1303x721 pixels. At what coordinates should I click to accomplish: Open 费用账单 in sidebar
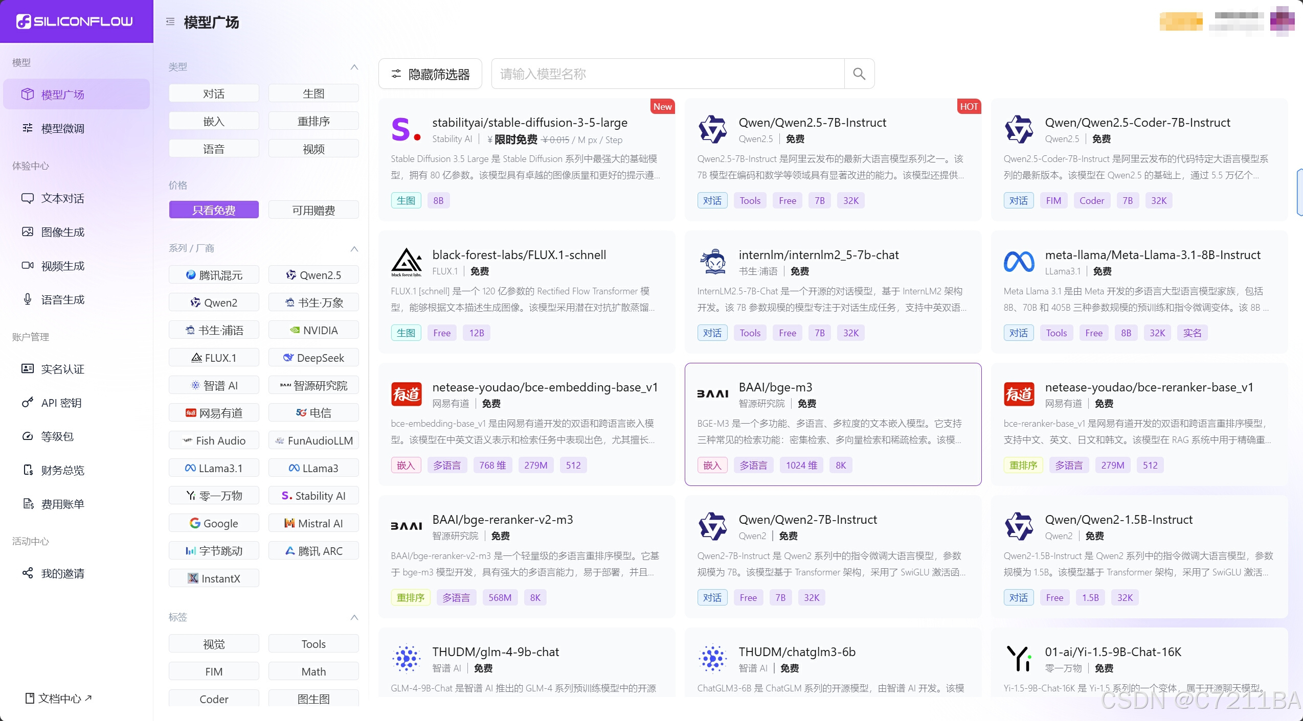coord(76,504)
